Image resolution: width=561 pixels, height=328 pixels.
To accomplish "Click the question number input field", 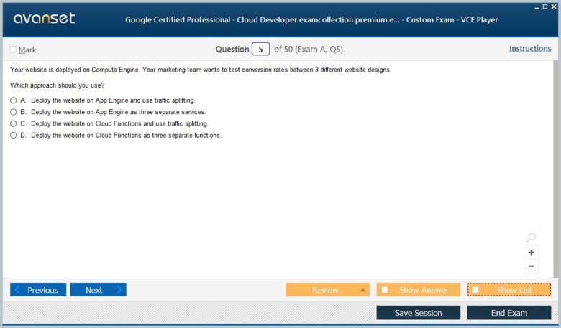I will [x=260, y=50].
